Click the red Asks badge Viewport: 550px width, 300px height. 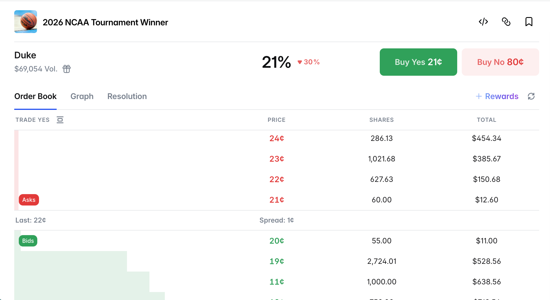point(29,200)
